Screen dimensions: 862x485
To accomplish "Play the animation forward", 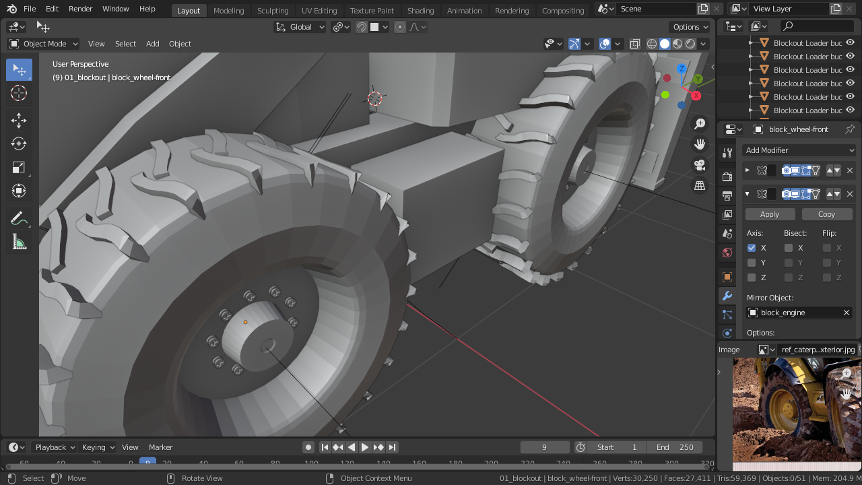I will click(365, 447).
